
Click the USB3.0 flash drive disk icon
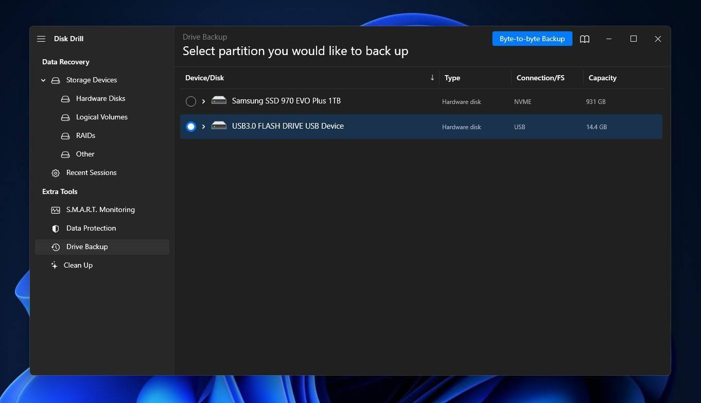tap(219, 126)
